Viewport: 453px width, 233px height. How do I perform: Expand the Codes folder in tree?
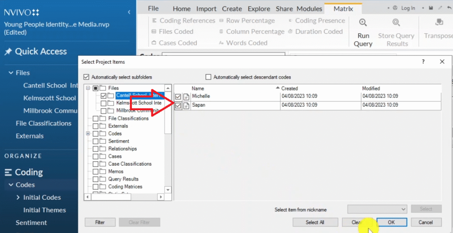coord(88,133)
